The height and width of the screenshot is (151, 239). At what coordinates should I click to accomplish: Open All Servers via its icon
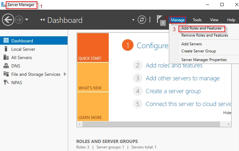[6, 58]
